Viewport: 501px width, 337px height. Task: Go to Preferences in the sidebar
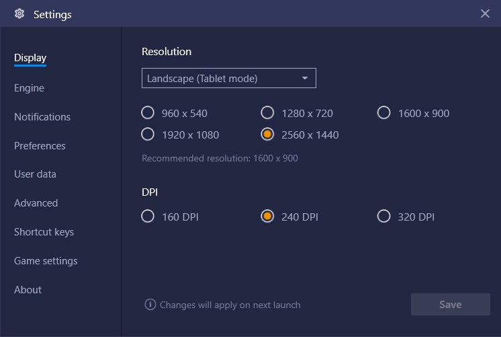(x=40, y=145)
